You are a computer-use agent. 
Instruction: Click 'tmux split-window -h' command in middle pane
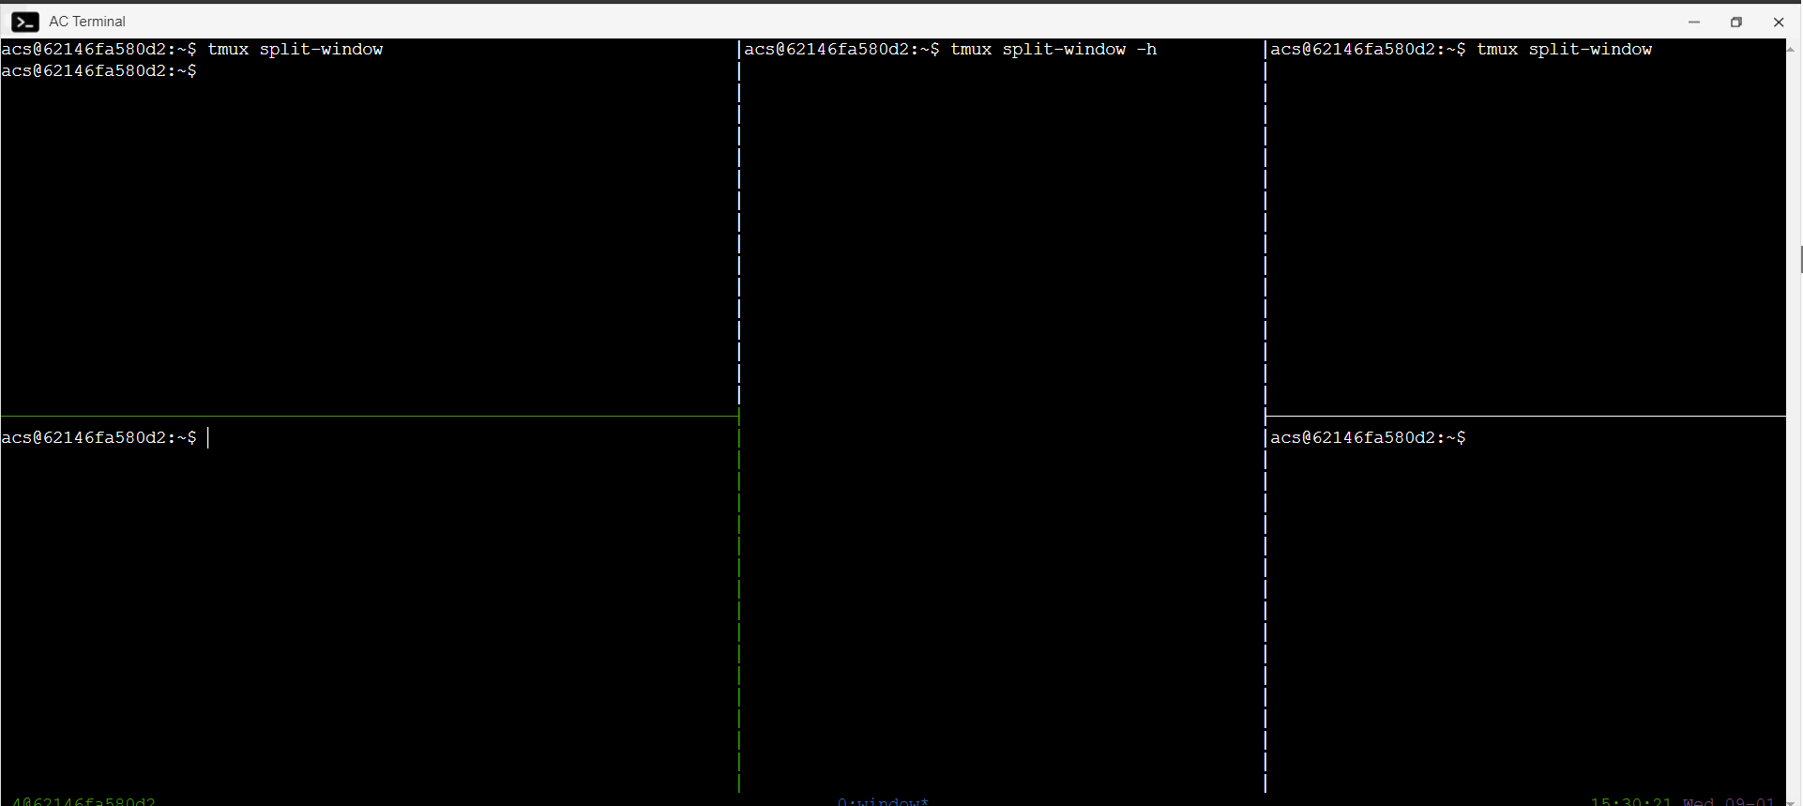(x=1053, y=49)
